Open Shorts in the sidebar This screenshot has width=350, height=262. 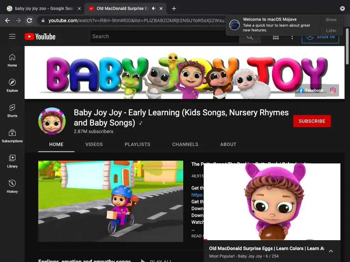point(12,111)
